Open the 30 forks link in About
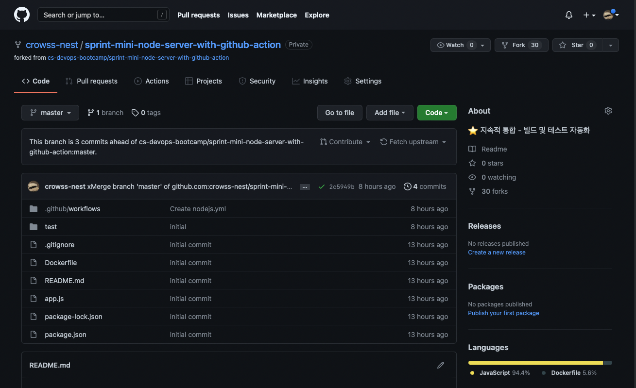This screenshot has height=388, width=636. coord(488,191)
